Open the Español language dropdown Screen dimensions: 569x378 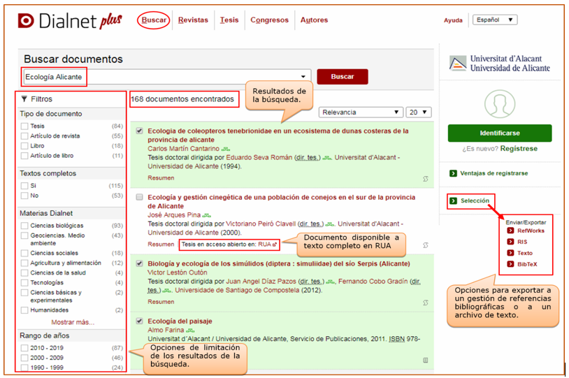494,20
